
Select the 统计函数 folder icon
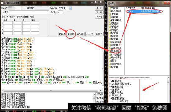pos(110,33)
